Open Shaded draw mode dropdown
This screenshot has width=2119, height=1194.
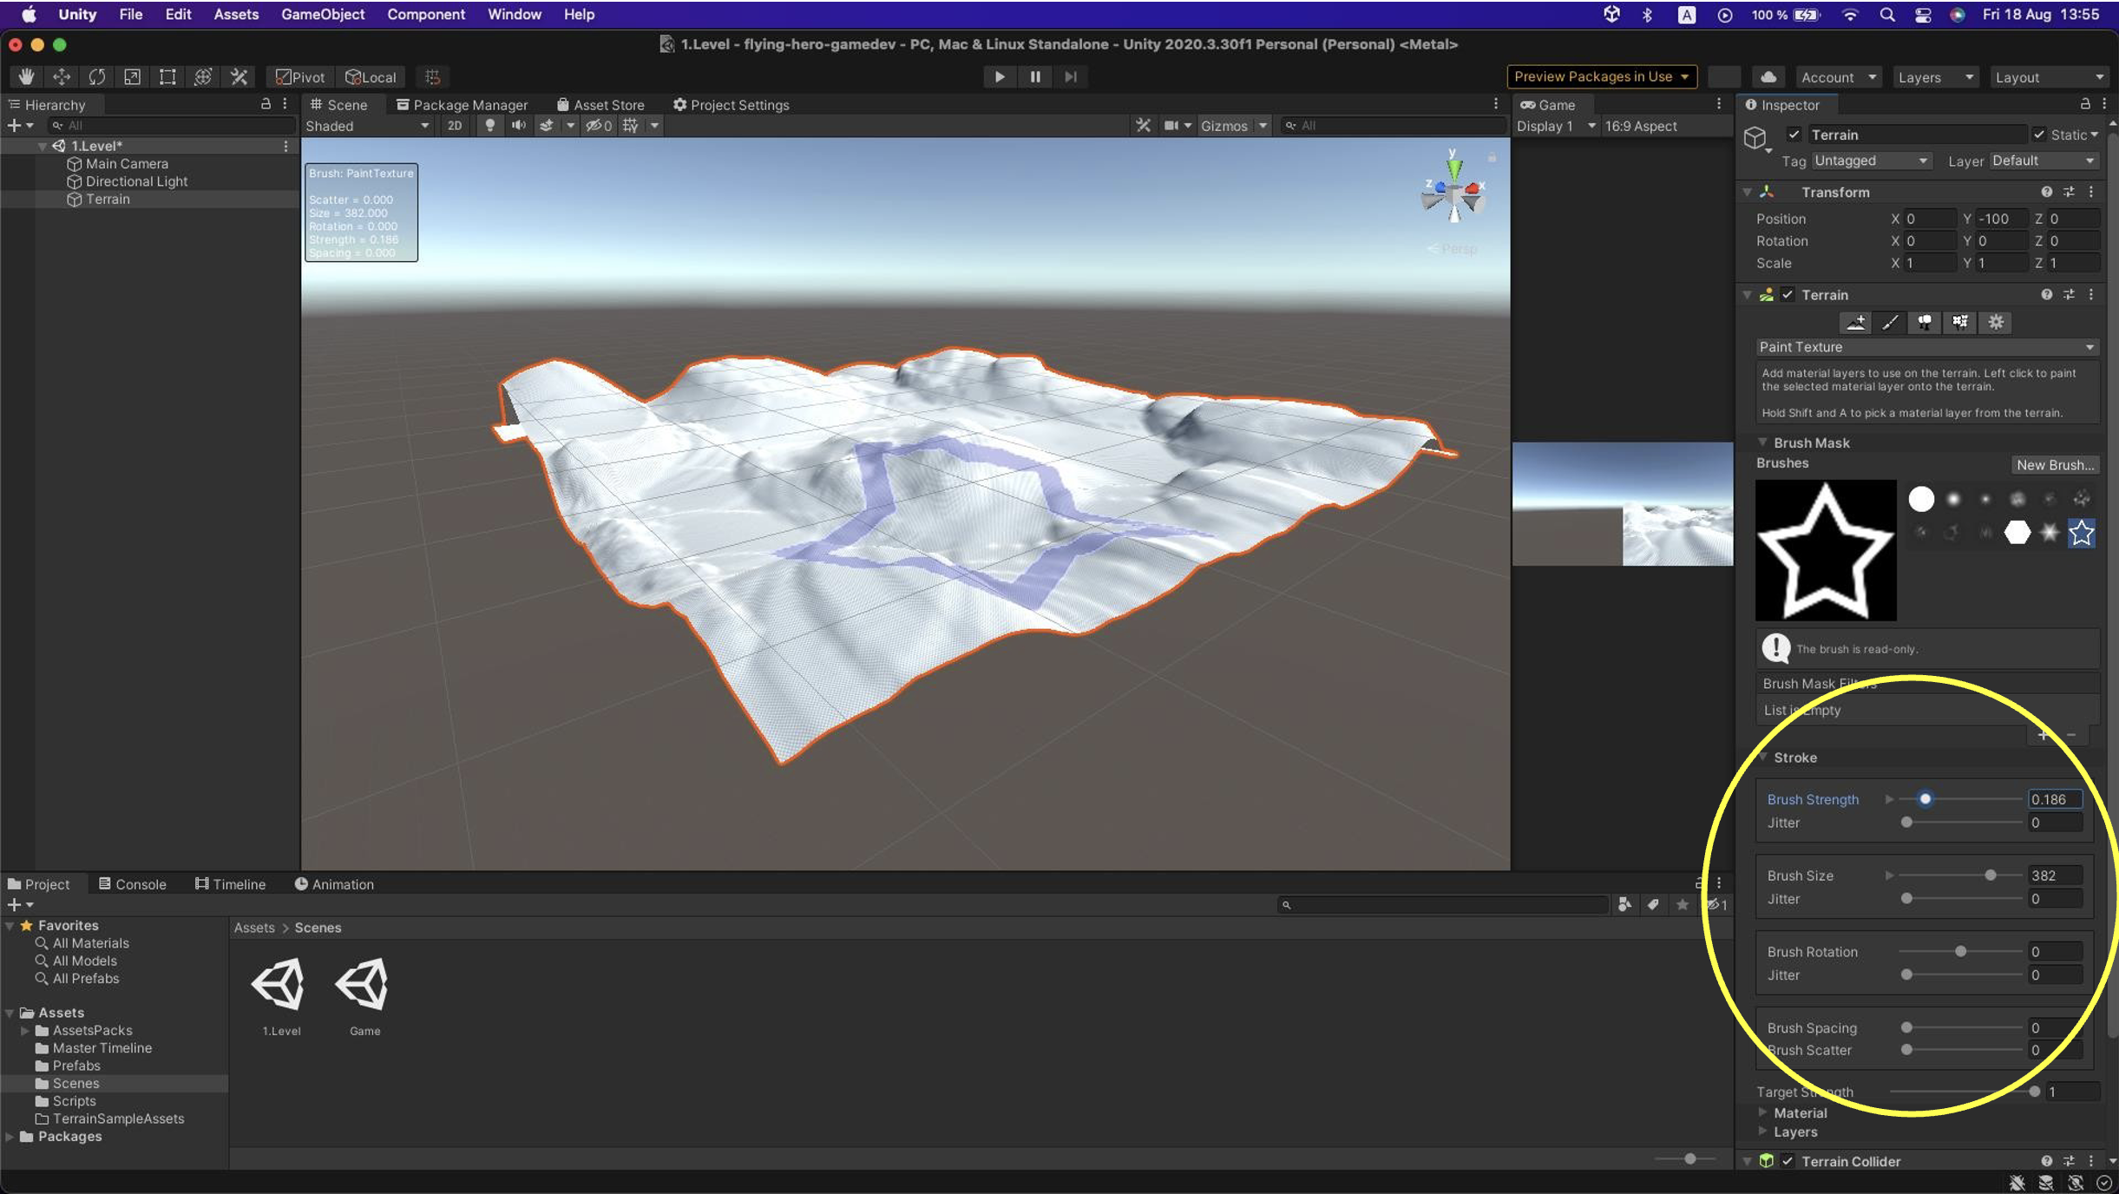coord(368,126)
